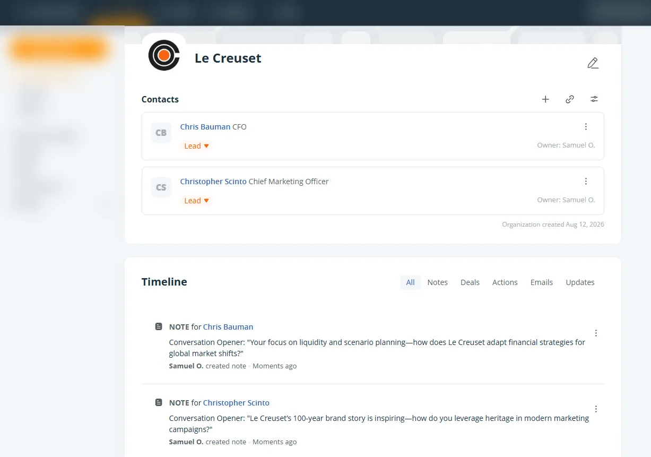Click the note icon beside Chris Bauman note

tap(158, 326)
